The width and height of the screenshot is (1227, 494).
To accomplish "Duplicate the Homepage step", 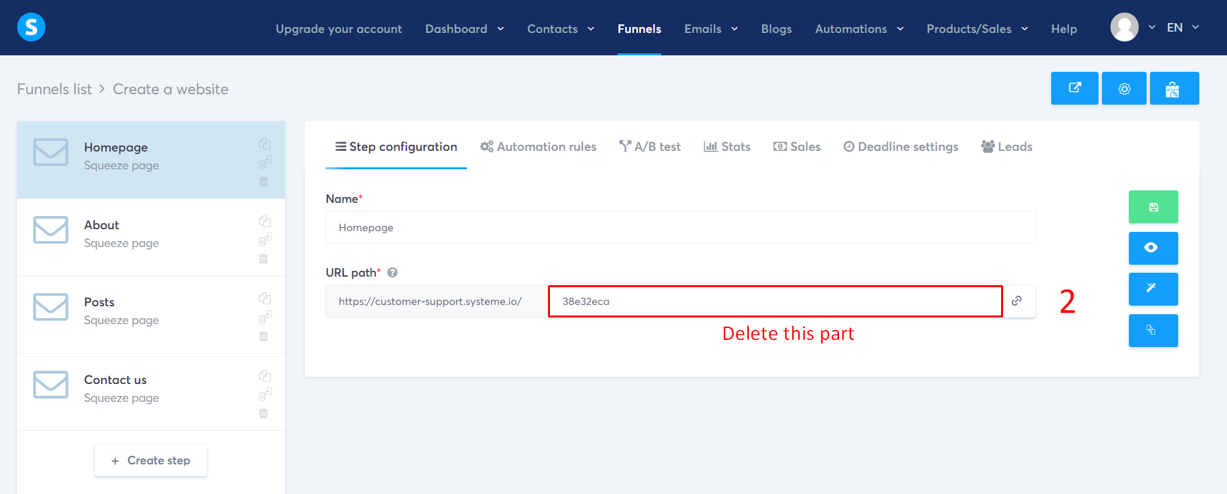I will pyautogui.click(x=265, y=144).
